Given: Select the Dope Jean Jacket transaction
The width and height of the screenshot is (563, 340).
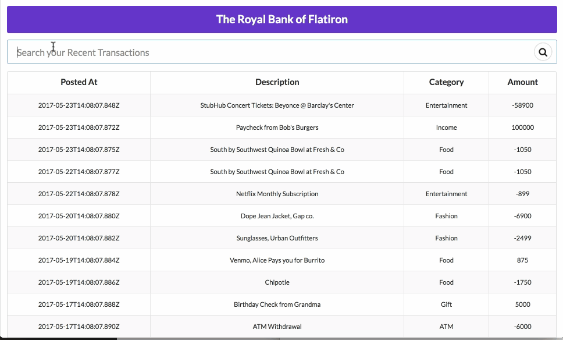Looking at the screenshot, I should tap(277, 216).
